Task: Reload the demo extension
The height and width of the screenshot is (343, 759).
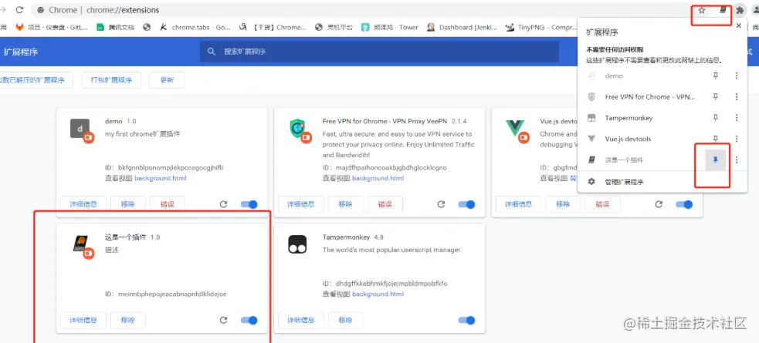Action: (223, 204)
